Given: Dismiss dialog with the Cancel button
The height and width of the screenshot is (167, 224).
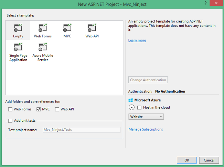Looking at the screenshot, I should click(x=209, y=160).
